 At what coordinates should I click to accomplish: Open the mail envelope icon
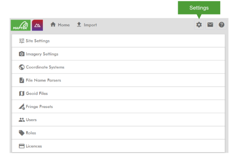(x=210, y=25)
